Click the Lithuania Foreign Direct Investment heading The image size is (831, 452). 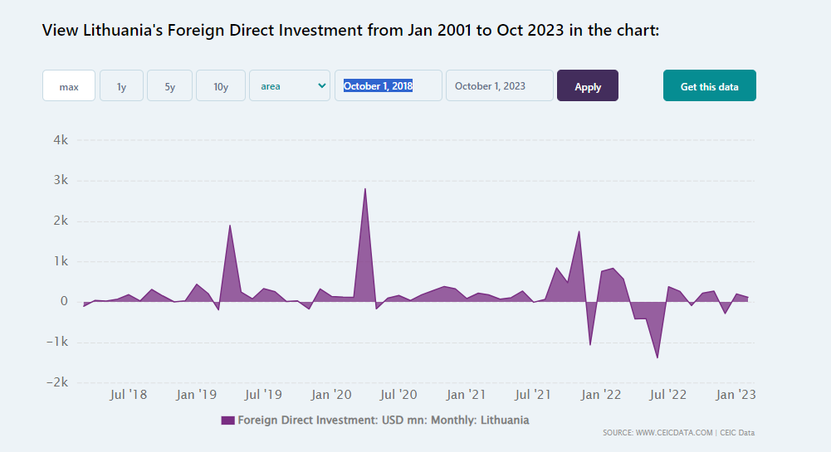tap(350, 31)
